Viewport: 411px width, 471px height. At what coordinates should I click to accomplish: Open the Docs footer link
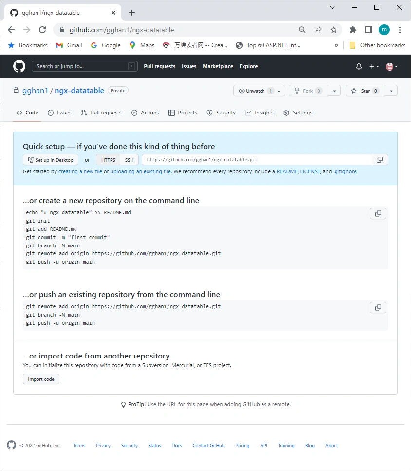(177, 446)
